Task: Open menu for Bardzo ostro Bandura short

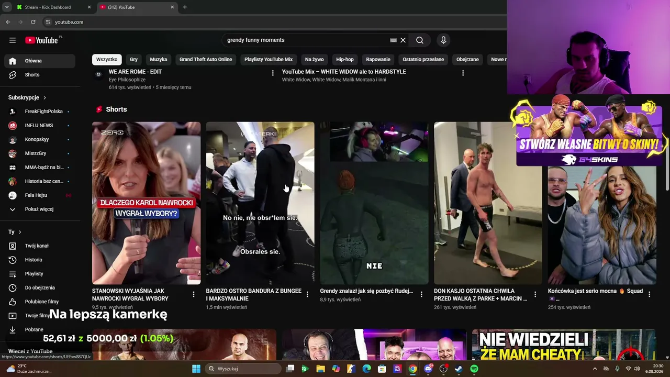Action: coord(307,294)
